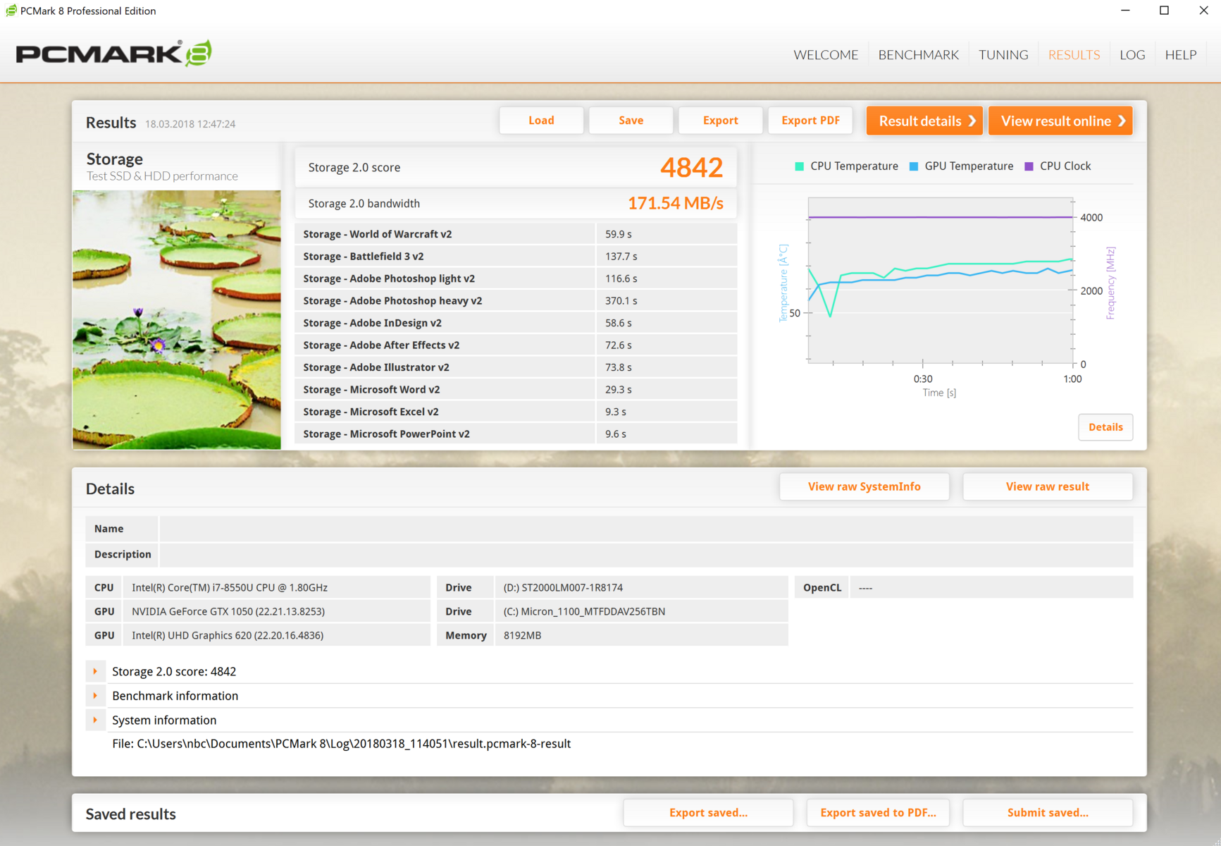This screenshot has height=846, width=1221.
Task: Click View result online
Action: 1060,121
